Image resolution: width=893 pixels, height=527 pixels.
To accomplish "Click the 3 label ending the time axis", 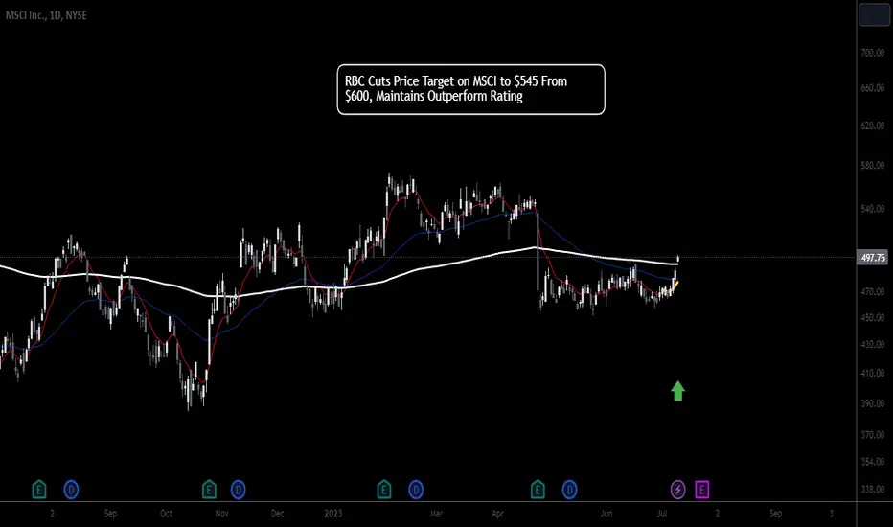I will 832,514.
